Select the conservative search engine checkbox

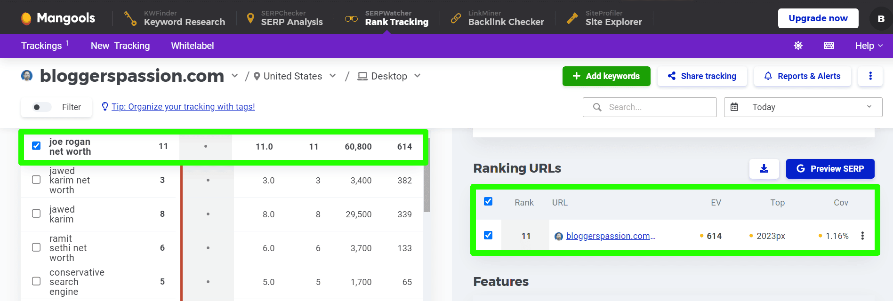36,281
